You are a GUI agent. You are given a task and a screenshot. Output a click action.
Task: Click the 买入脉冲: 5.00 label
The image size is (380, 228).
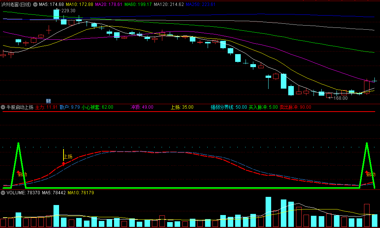click(263, 107)
